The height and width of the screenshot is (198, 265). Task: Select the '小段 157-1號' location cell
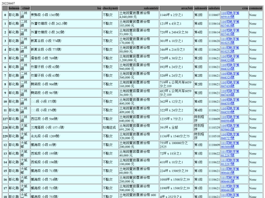(66, 128)
